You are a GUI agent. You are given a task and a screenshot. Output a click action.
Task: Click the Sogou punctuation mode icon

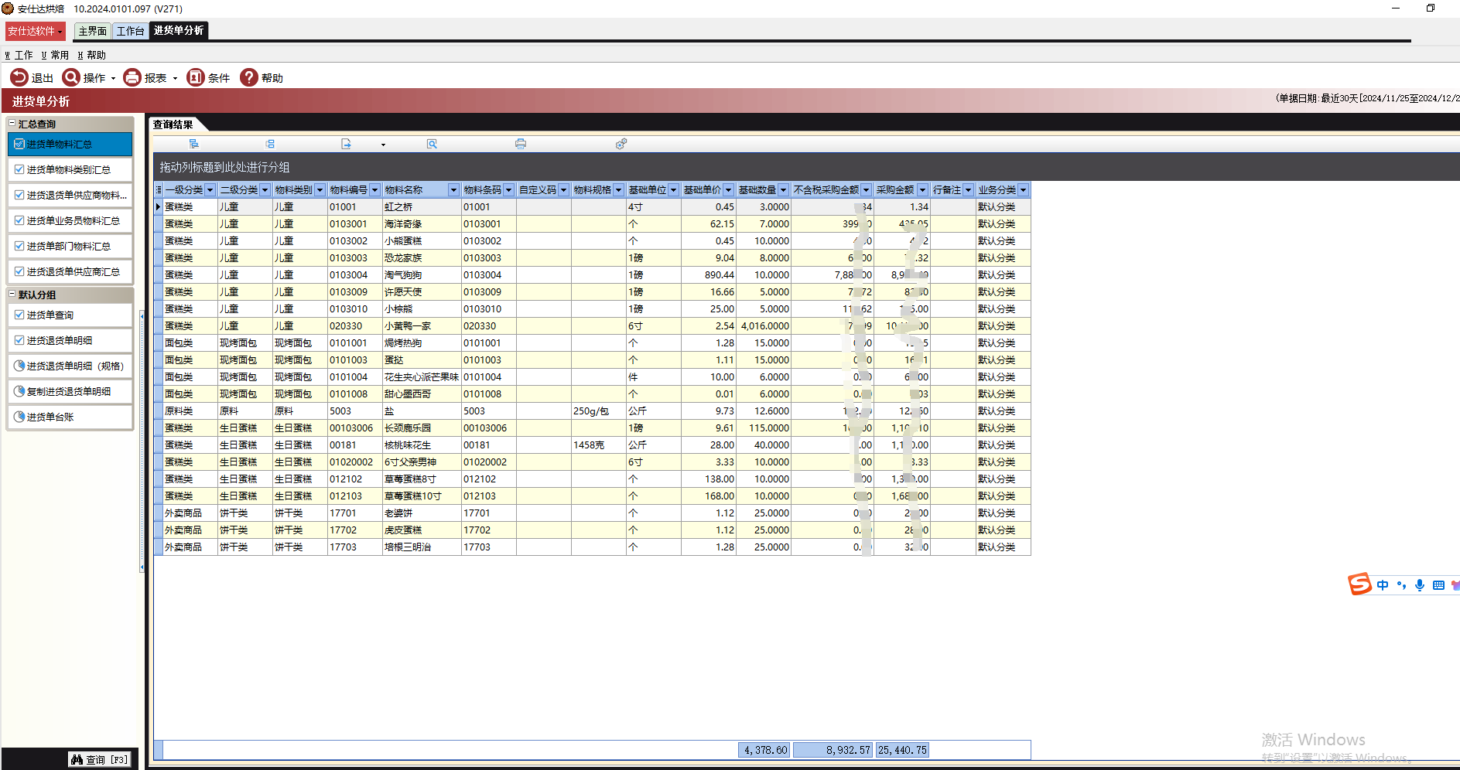tap(1401, 585)
